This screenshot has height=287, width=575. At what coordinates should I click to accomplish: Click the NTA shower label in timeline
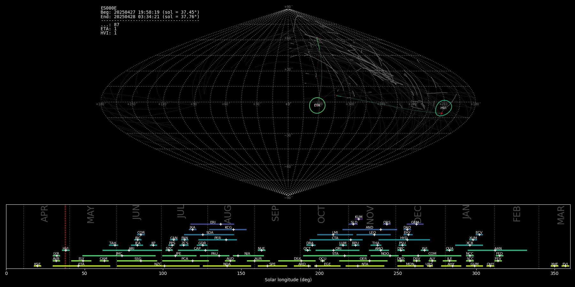coord(365,264)
